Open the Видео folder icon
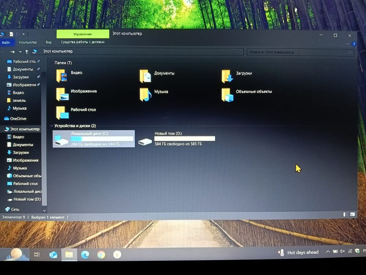 click(62, 76)
